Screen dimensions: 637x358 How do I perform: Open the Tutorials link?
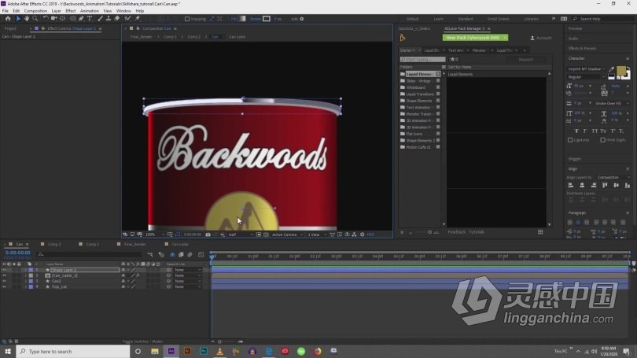click(x=477, y=232)
